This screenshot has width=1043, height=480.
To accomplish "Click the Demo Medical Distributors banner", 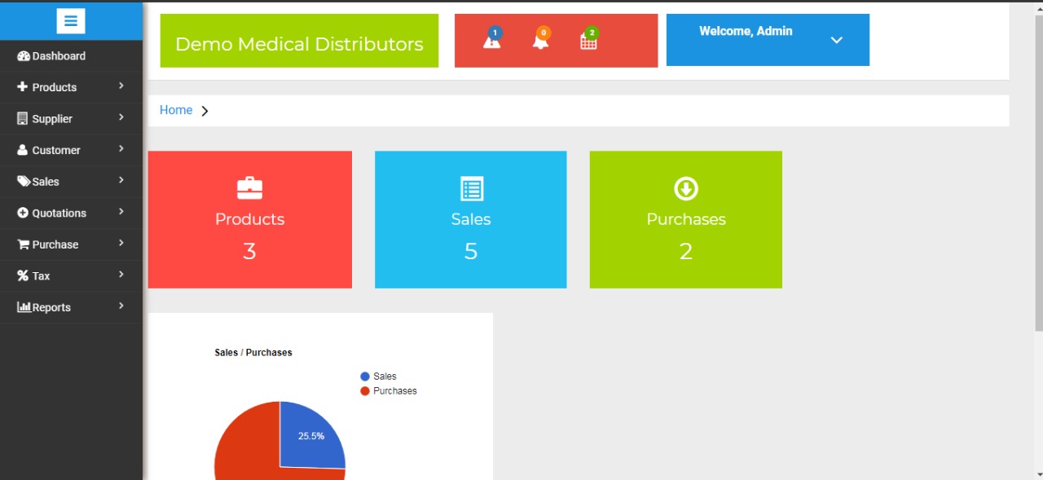I will coord(299,39).
